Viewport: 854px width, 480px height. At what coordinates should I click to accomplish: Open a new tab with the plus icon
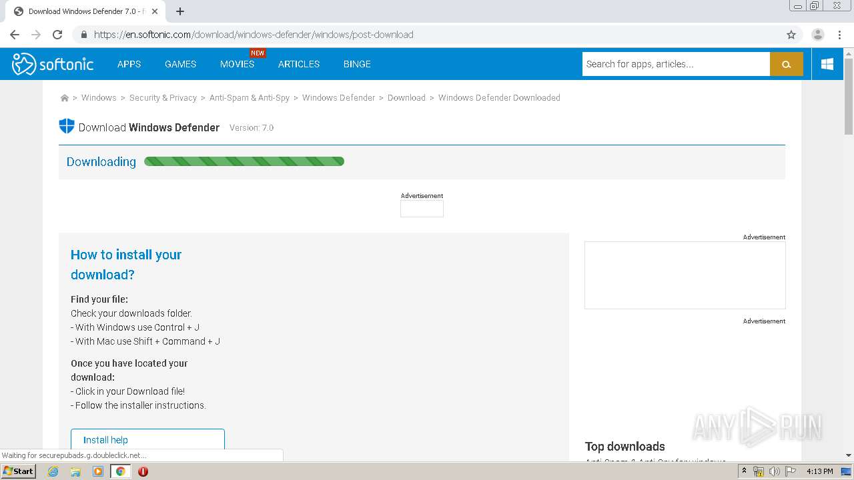point(180,11)
